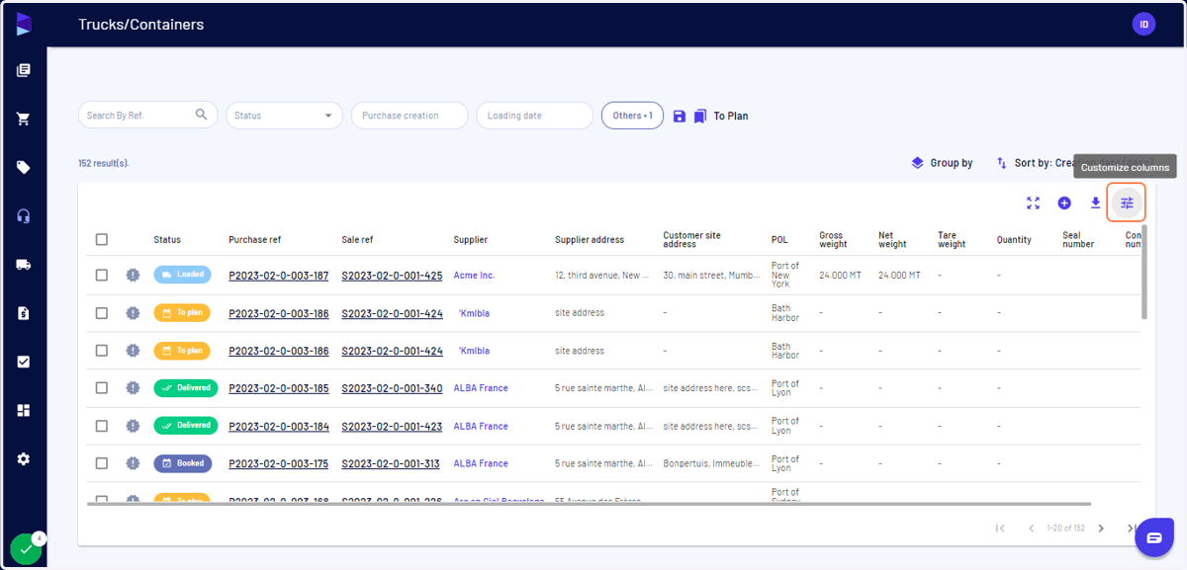Click the Loaded status badge
This screenshot has height=570, width=1187.
(182, 275)
